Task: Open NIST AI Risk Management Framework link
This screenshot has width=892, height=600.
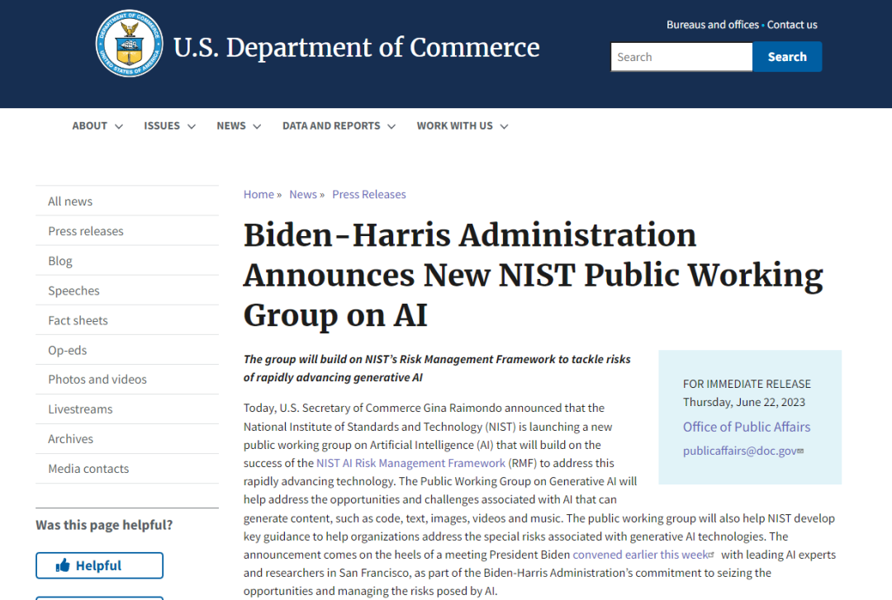Action: pyautogui.click(x=410, y=463)
